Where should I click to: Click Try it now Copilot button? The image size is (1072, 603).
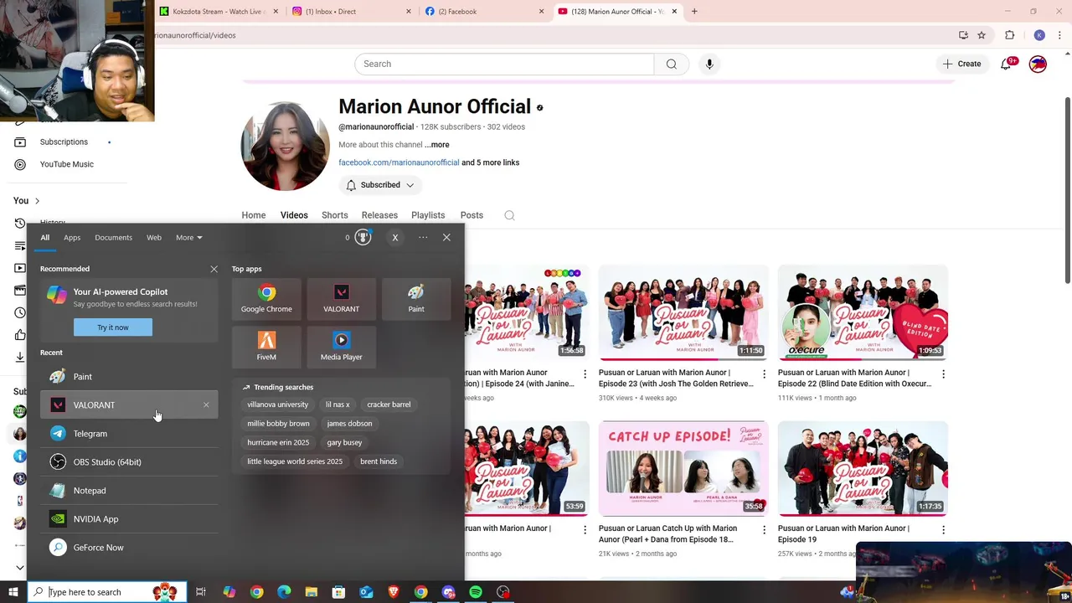113,327
